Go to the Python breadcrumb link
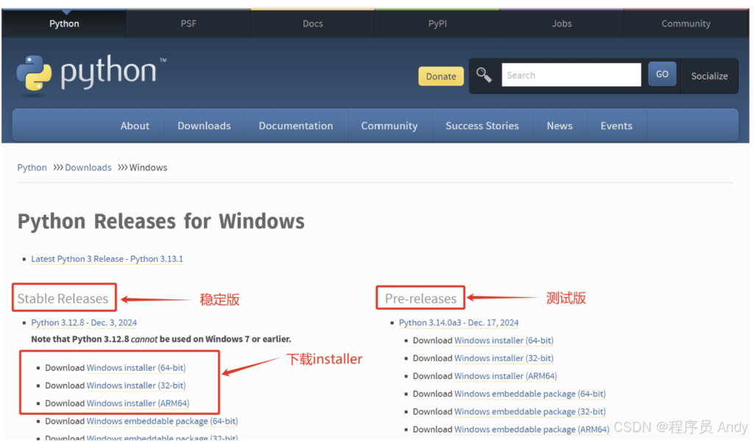This screenshot has height=448, width=754. 32,168
